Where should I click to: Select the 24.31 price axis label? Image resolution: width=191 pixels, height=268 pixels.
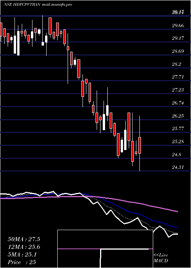[178, 167]
